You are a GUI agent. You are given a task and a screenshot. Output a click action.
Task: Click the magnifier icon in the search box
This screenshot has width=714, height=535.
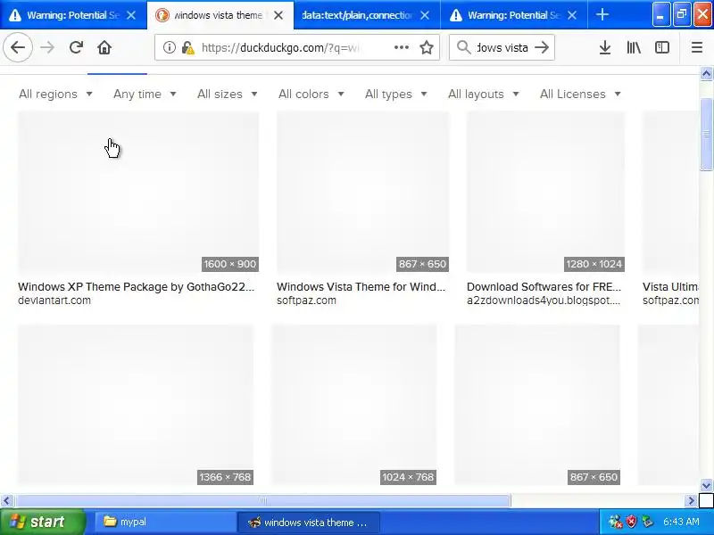pyautogui.click(x=463, y=47)
